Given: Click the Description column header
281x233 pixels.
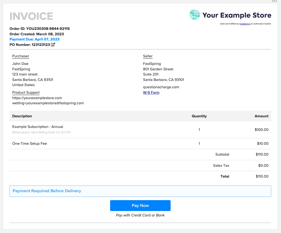Looking at the screenshot, I should pos(22,116).
